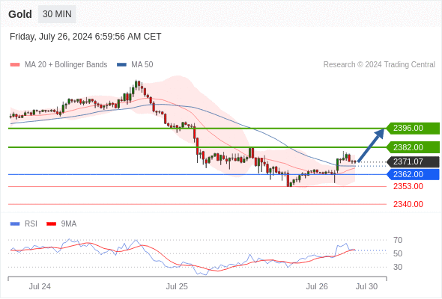
Task: Select the 2382.00 green resistance price tag
Action: point(413,147)
